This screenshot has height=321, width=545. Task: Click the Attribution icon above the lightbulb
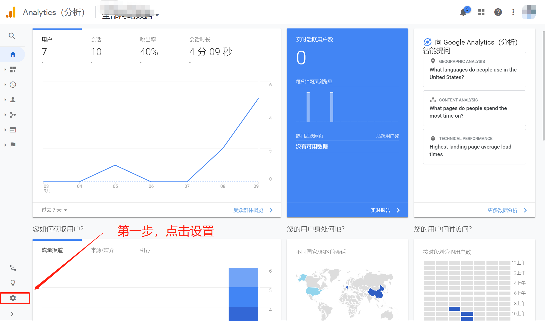pos(12,268)
